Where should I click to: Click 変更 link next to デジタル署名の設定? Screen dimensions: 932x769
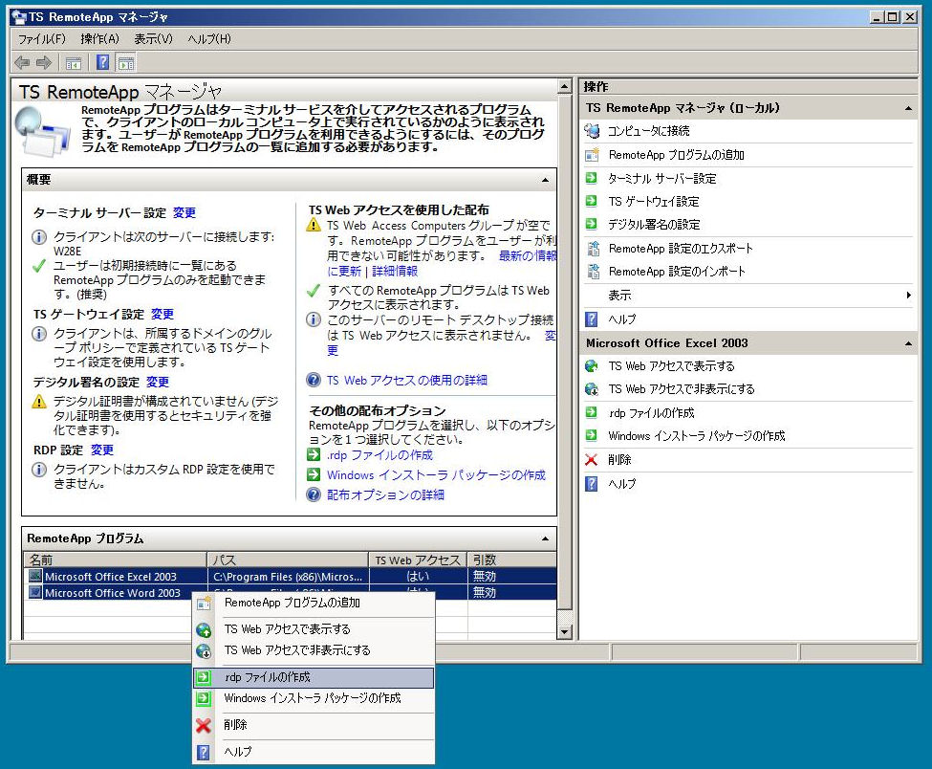tap(158, 382)
